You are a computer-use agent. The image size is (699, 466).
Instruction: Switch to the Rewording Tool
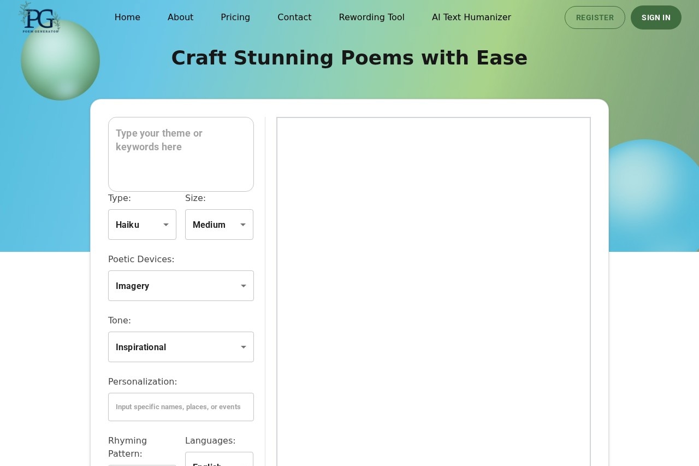pyautogui.click(x=371, y=17)
